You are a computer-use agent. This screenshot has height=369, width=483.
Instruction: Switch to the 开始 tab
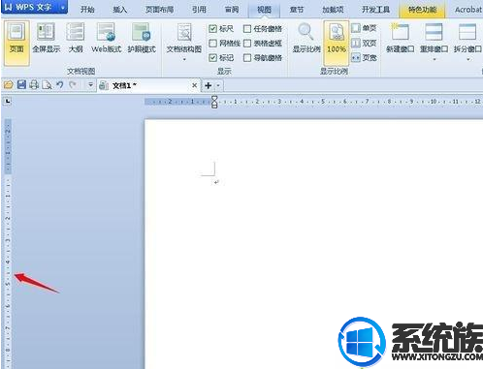point(87,10)
